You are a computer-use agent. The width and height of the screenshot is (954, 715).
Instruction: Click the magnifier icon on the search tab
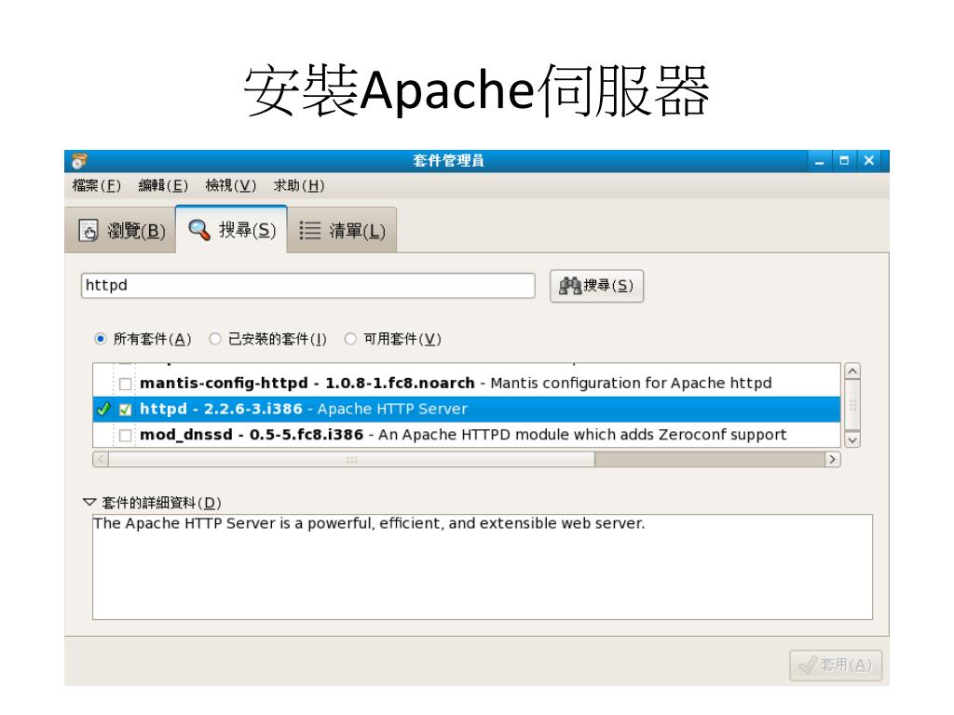[199, 230]
